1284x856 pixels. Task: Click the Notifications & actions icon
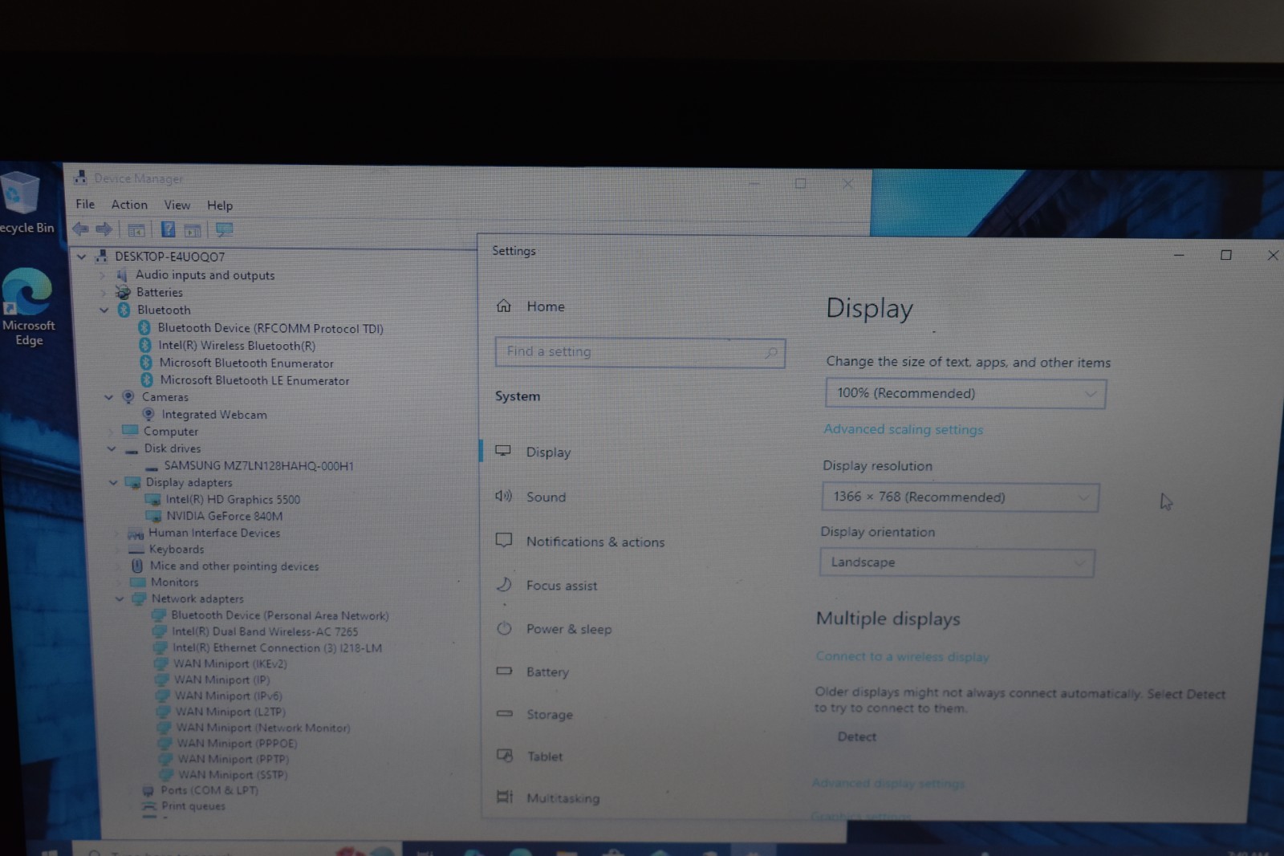504,540
